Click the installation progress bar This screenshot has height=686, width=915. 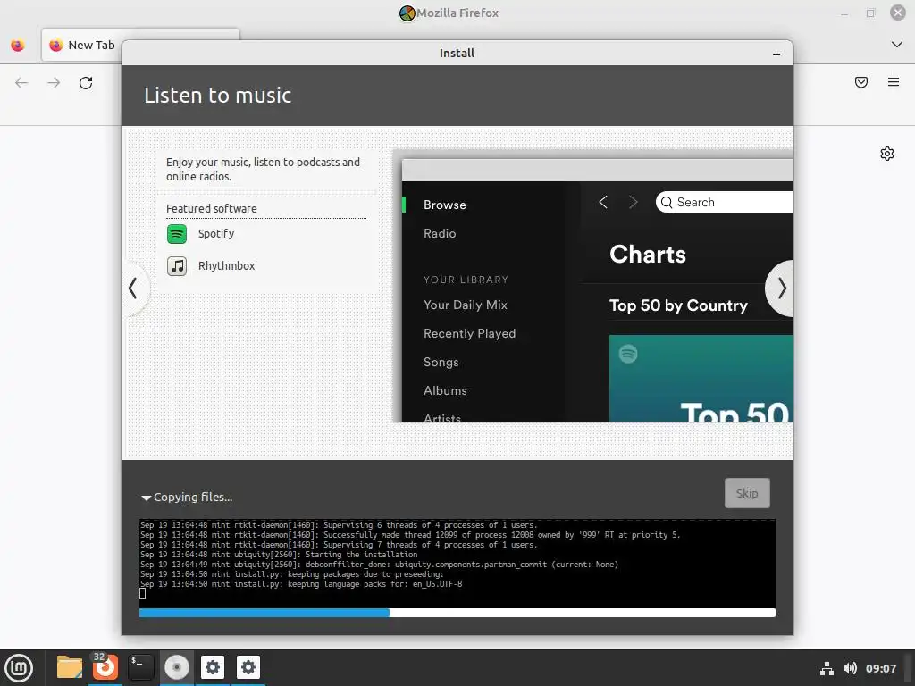click(x=457, y=613)
